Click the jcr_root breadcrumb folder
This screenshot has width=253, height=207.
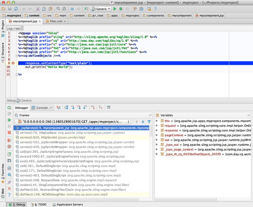tap(97, 15)
